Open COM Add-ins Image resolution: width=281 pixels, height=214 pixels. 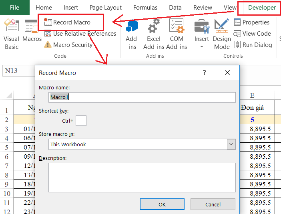pos(177,34)
